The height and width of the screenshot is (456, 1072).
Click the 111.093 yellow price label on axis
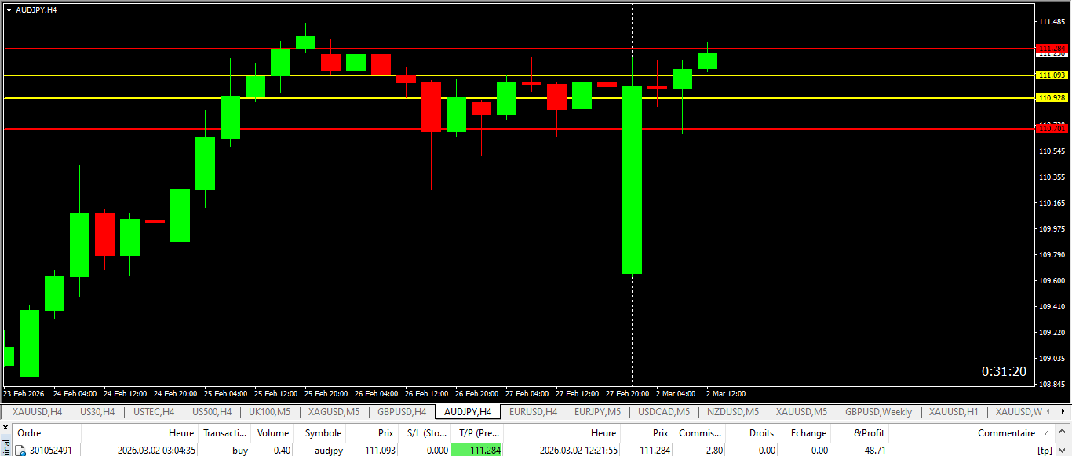(x=1052, y=75)
